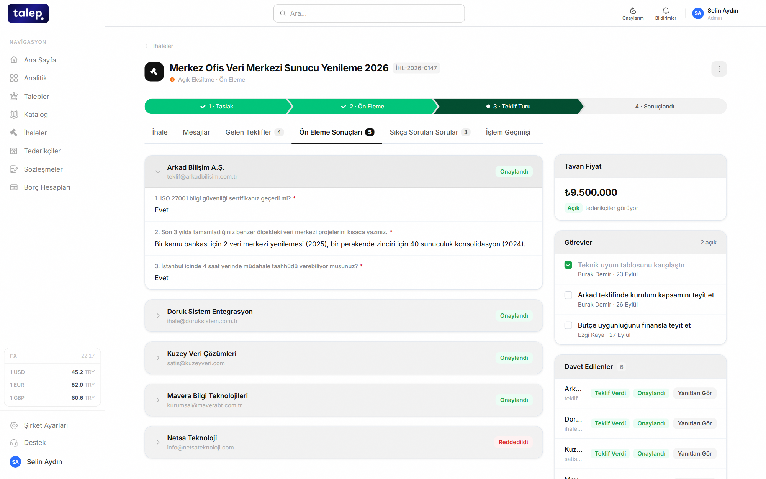Click the İHL-2026-0147 tender code badge
The image size is (766, 479).
(416, 68)
